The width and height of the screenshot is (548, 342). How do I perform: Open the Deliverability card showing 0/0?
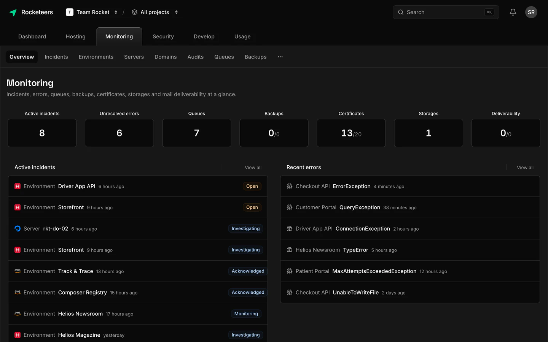[506, 133]
